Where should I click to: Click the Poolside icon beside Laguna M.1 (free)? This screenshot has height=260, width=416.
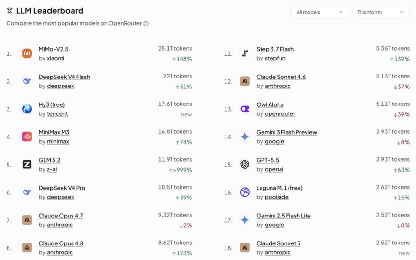(x=244, y=192)
